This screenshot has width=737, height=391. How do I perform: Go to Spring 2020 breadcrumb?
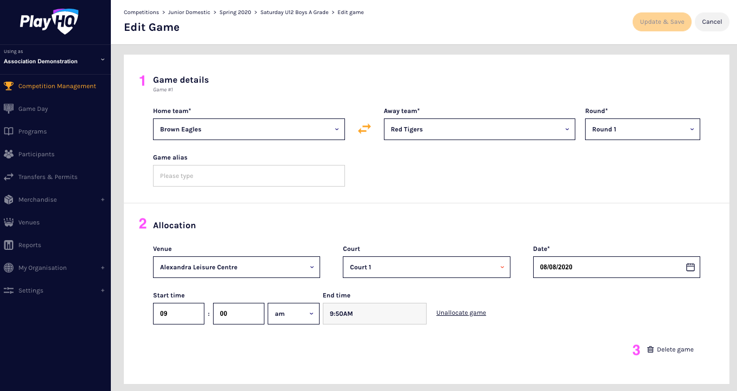(235, 12)
